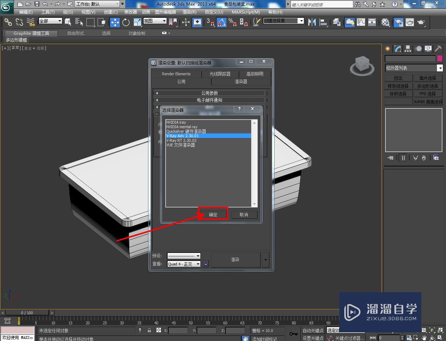Image resolution: width=446 pixels, height=341 pixels.
Task: Toggle Percent Snap button
Action: (232, 22)
